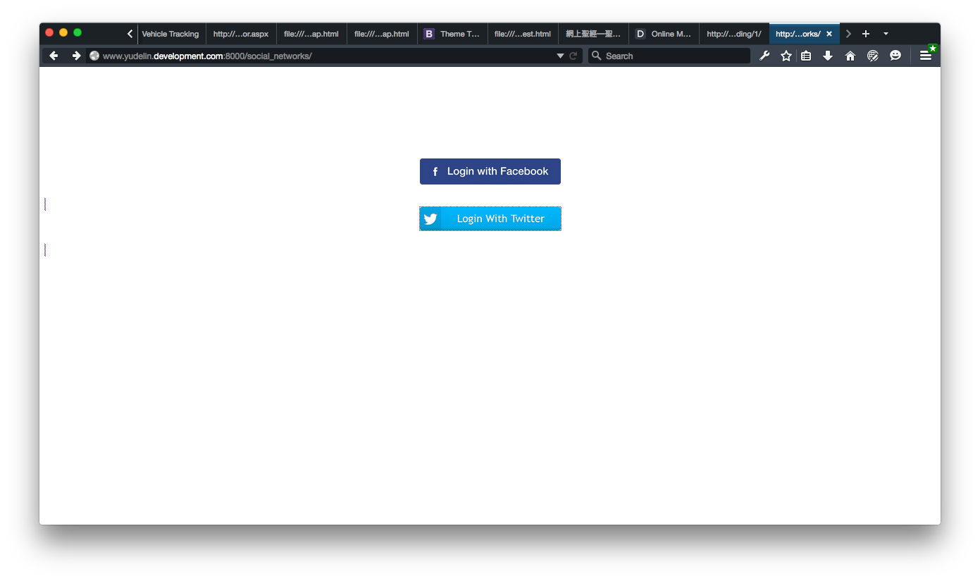Bookmark this page with the star
980x581 pixels.
[786, 56]
